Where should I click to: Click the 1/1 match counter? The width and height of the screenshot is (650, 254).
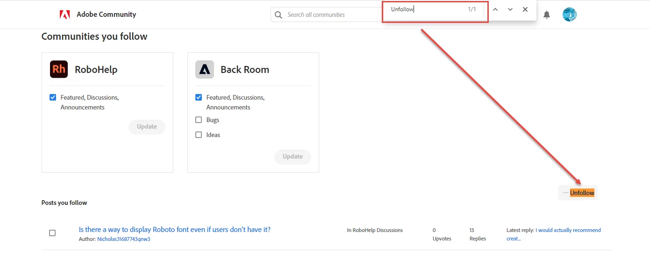[472, 9]
